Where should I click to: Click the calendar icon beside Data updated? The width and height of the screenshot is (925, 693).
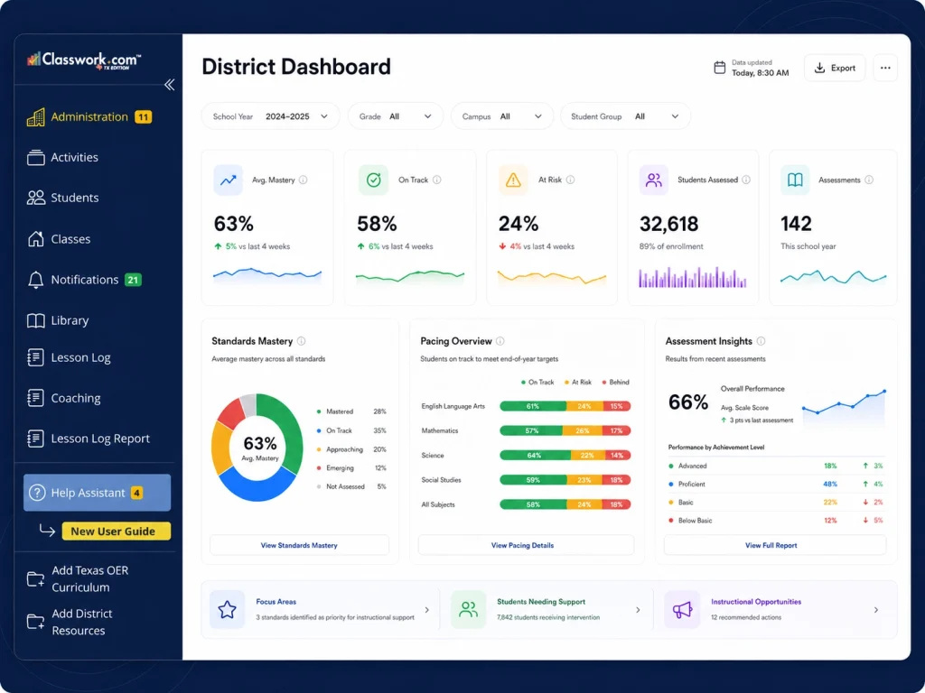click(x=720, y=68)
